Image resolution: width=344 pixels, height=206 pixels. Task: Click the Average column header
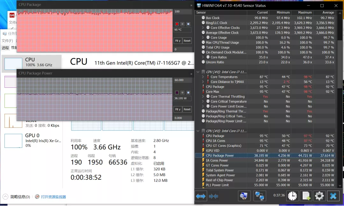point(324,12)
